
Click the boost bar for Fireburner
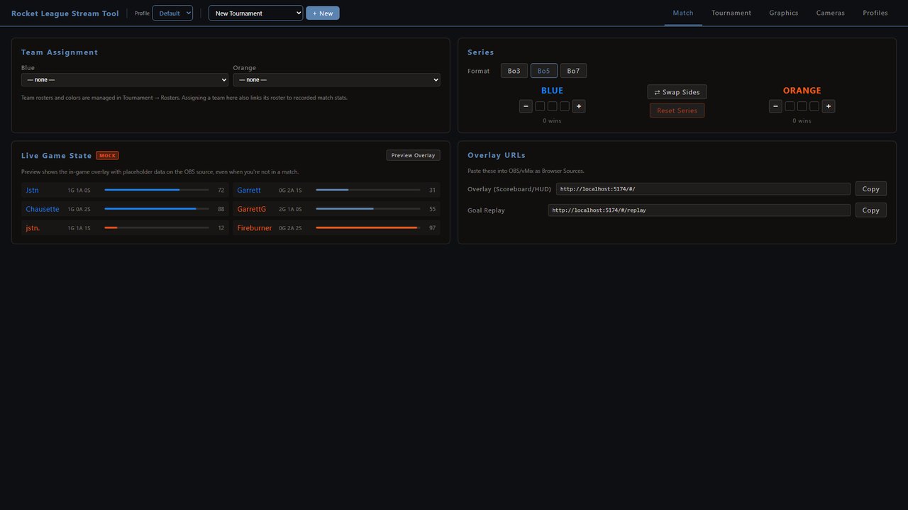[x=368, y=228]
